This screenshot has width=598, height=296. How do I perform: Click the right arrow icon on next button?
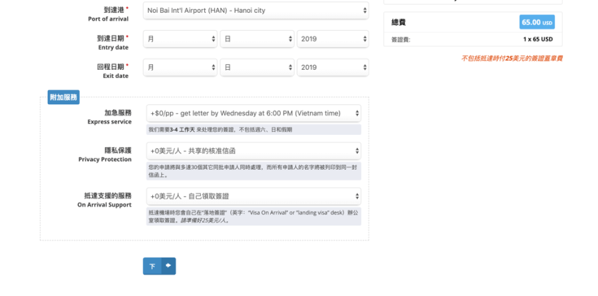pos(169,266)
